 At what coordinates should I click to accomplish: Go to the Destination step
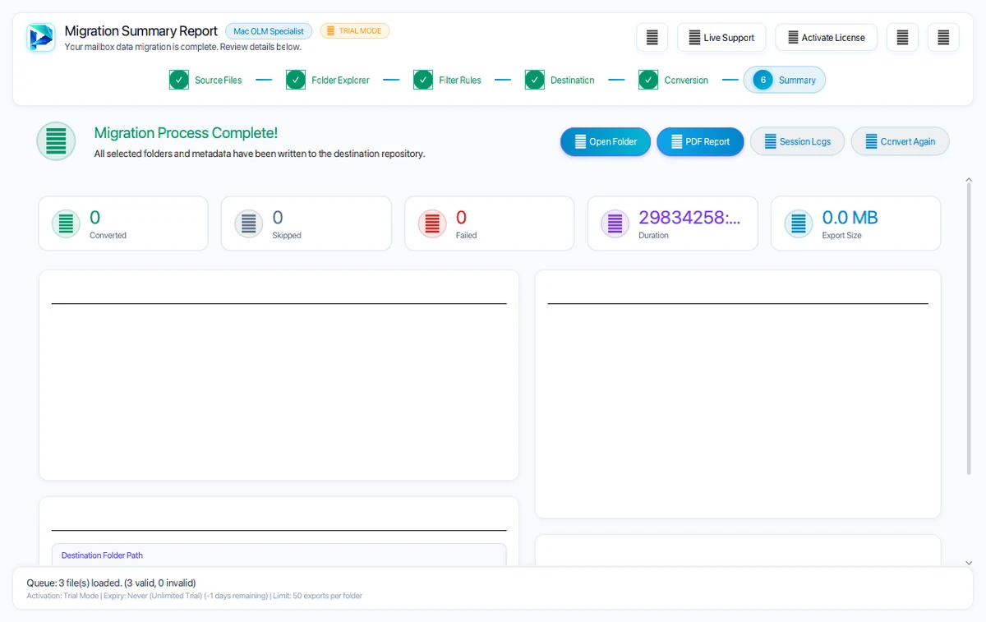[560, 80]
